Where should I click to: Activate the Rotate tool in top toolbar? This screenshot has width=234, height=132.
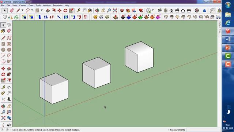(x=65, y=11)
